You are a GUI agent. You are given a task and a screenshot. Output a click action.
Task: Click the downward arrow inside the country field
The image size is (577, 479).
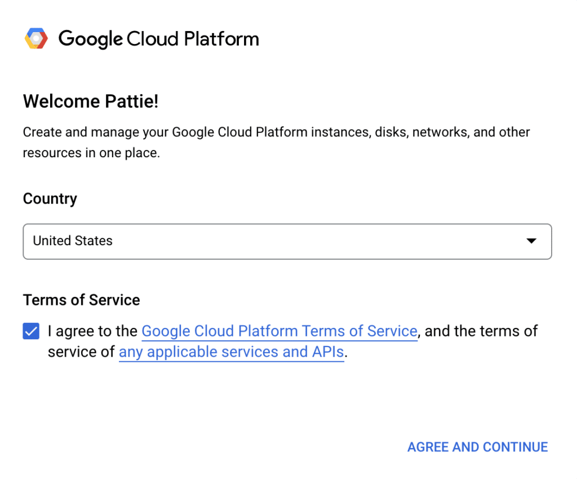(530, 241)
